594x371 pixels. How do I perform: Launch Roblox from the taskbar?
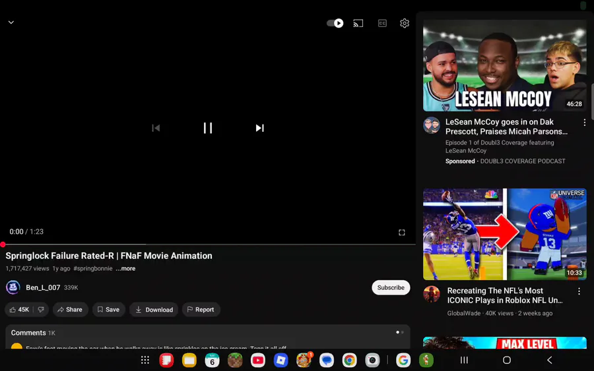280,360
